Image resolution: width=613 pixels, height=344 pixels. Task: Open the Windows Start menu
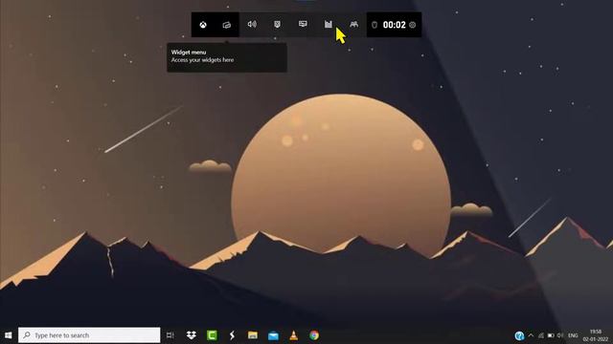pos(9,335)
